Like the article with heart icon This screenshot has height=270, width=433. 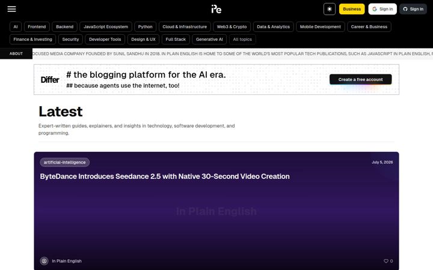(386, 261)
